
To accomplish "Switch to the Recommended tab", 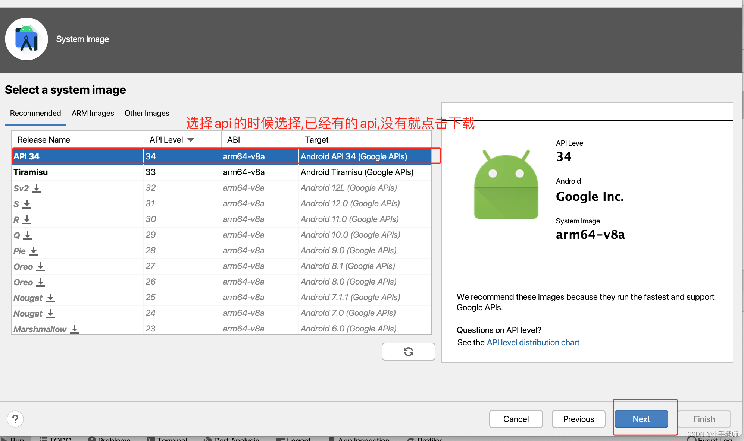I will click(x=35, y=113).
